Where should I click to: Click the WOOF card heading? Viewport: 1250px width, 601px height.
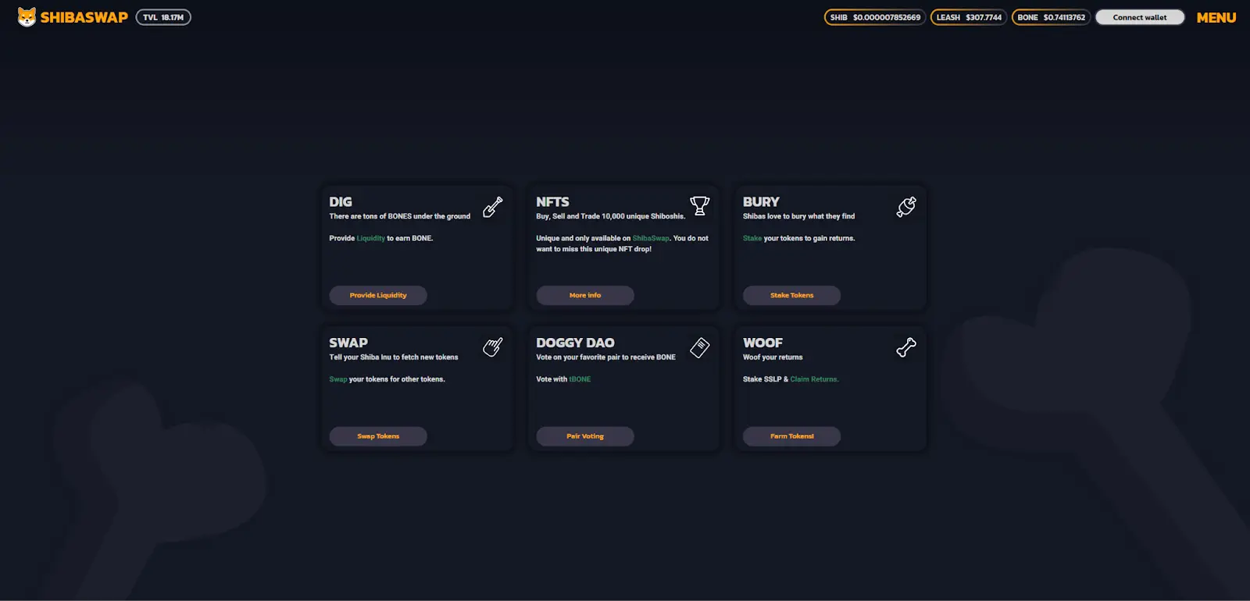(762, 343)
